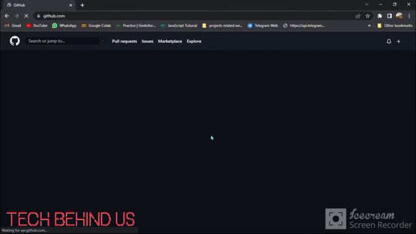Click the site lock icon
Image resolution: width=416 pixels, height=234 pixels.
pyautogui.click(x=38, y=16)
